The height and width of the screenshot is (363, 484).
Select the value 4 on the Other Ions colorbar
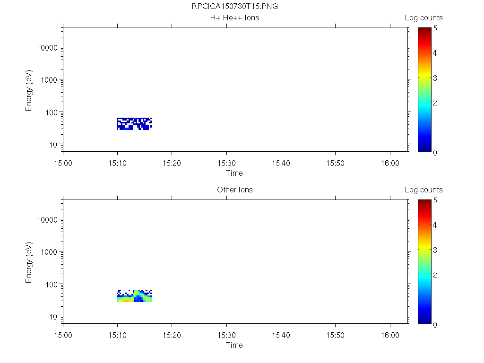tap(435, 225)
